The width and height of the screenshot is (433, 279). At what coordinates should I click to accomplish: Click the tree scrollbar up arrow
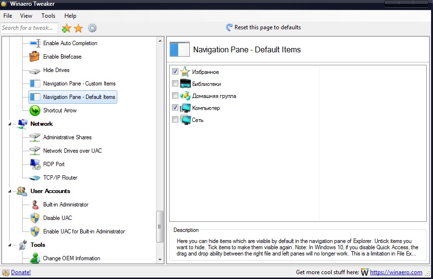160,41
